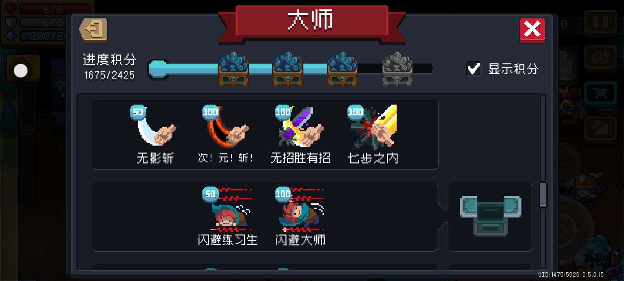Viewport: 624px width, 281px height.
Task: Click the vertical scrollbar handle
Action: pos(543,195)
